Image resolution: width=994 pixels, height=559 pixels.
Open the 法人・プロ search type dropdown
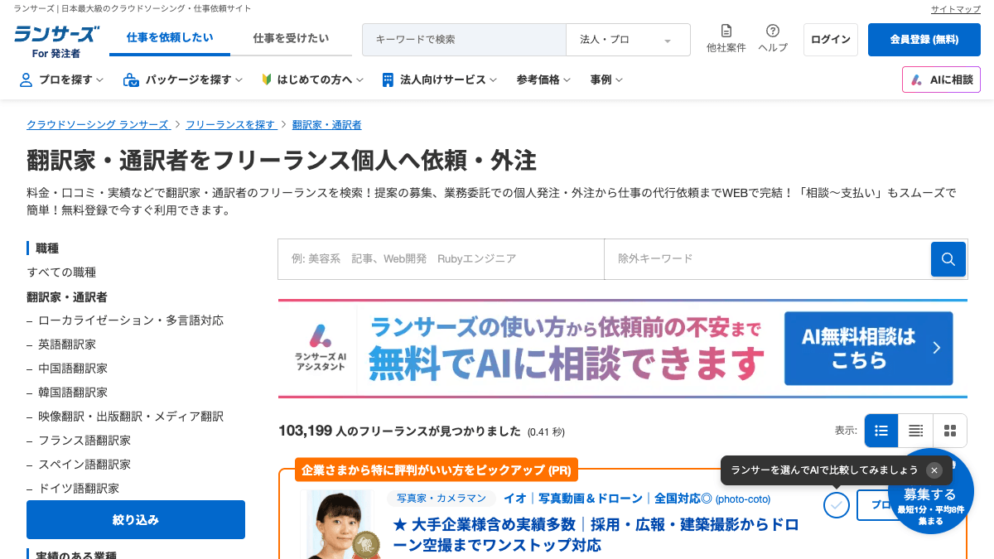(628, 40)
